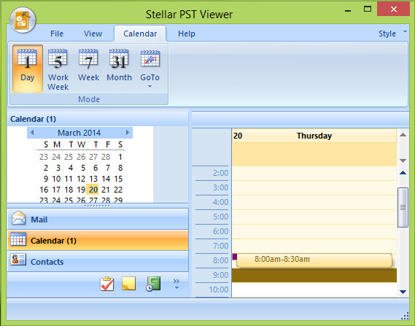Screen dimensions: 415x326
Task: Open the Style dropdown
Action: click(392, 34)
